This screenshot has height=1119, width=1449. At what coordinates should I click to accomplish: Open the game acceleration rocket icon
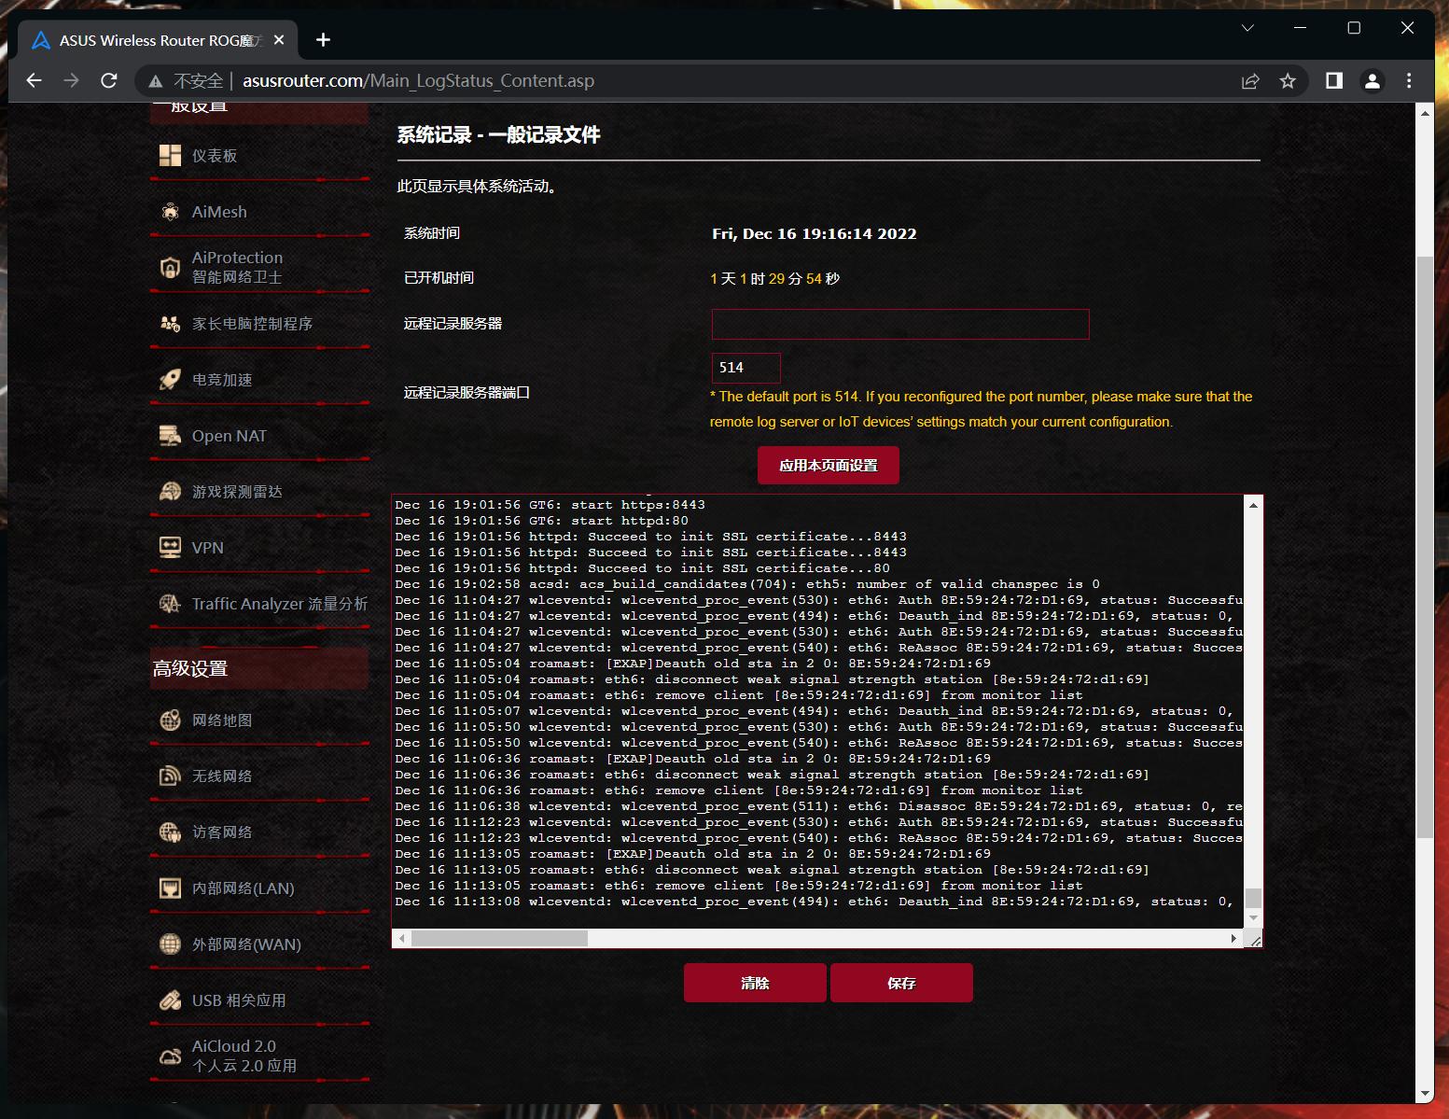pyautogui.click(x=170, y=380)
